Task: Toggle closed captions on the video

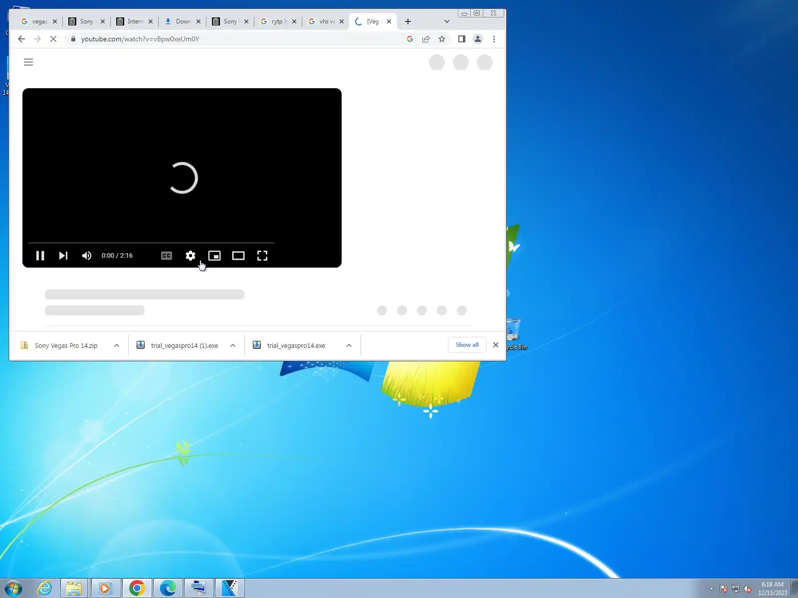Action: (x=167, y=256)
